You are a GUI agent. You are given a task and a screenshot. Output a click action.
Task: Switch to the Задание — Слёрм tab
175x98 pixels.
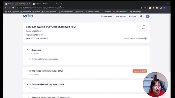[45, 4]
